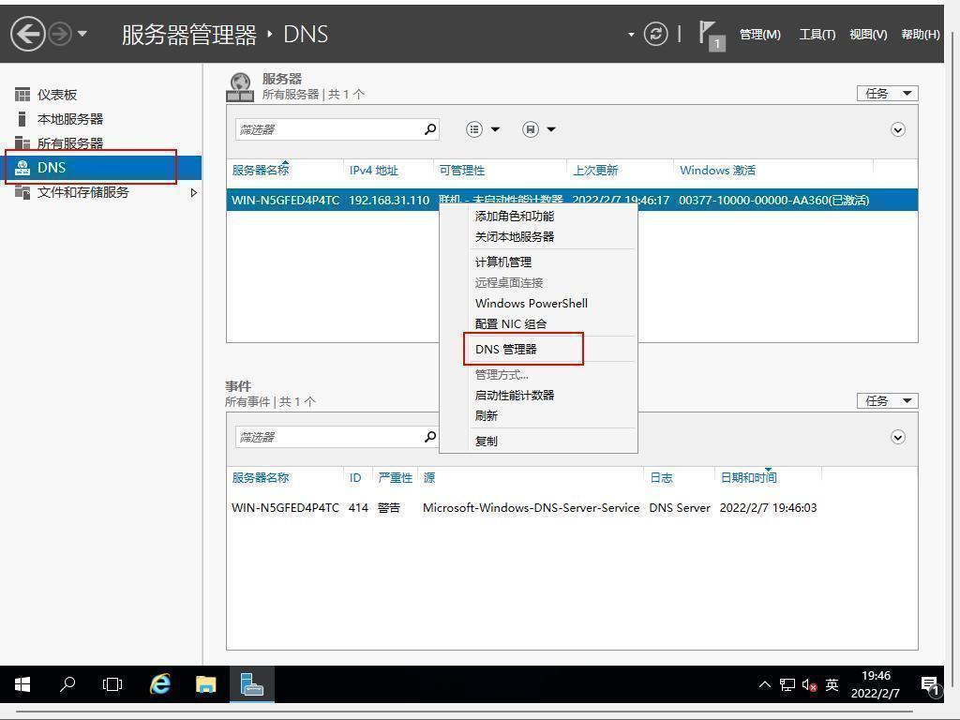Click the network tray icon

(787, 684)
